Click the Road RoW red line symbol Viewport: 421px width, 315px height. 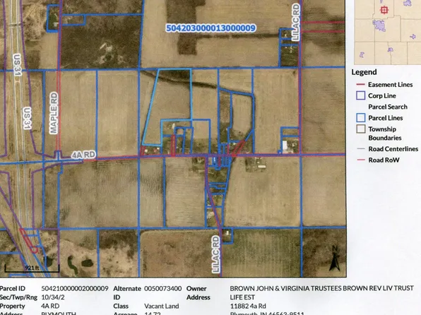pyautogui.click(x=360, y=160)
